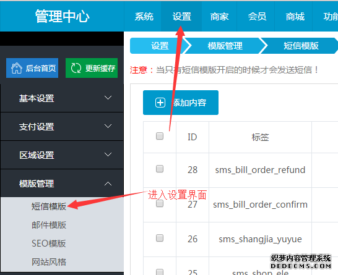This screenshot has height=275, width=338.
Task: Switch to the 商家 top menu
Action: (219, 17)
